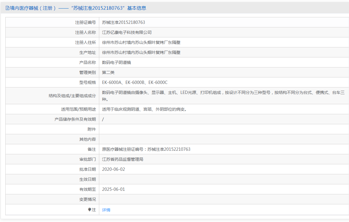This screenshot has width=349, height=222.
Task: Click approval date 2020-06-02
Action: pyautogui.click(x=113, y=169)
